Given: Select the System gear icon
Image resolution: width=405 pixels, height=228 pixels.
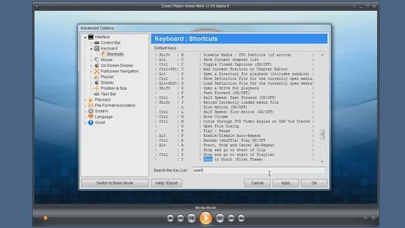Looking at the screenshot, I should tap(90, 111).
